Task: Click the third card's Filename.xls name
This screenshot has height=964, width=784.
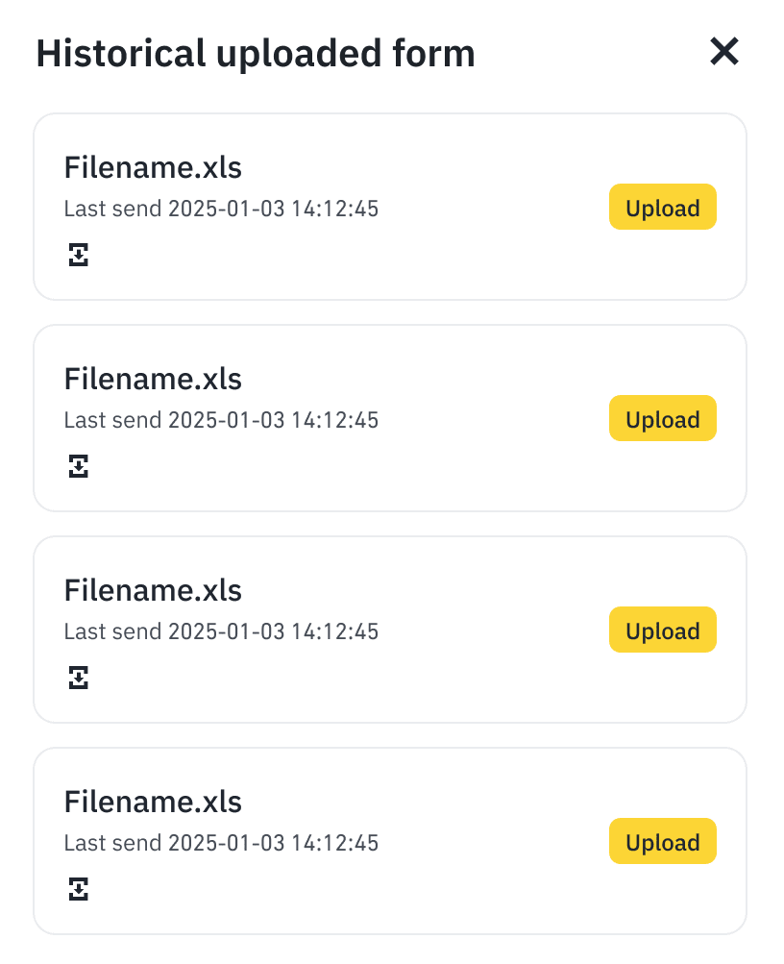Action: [153, 591]
